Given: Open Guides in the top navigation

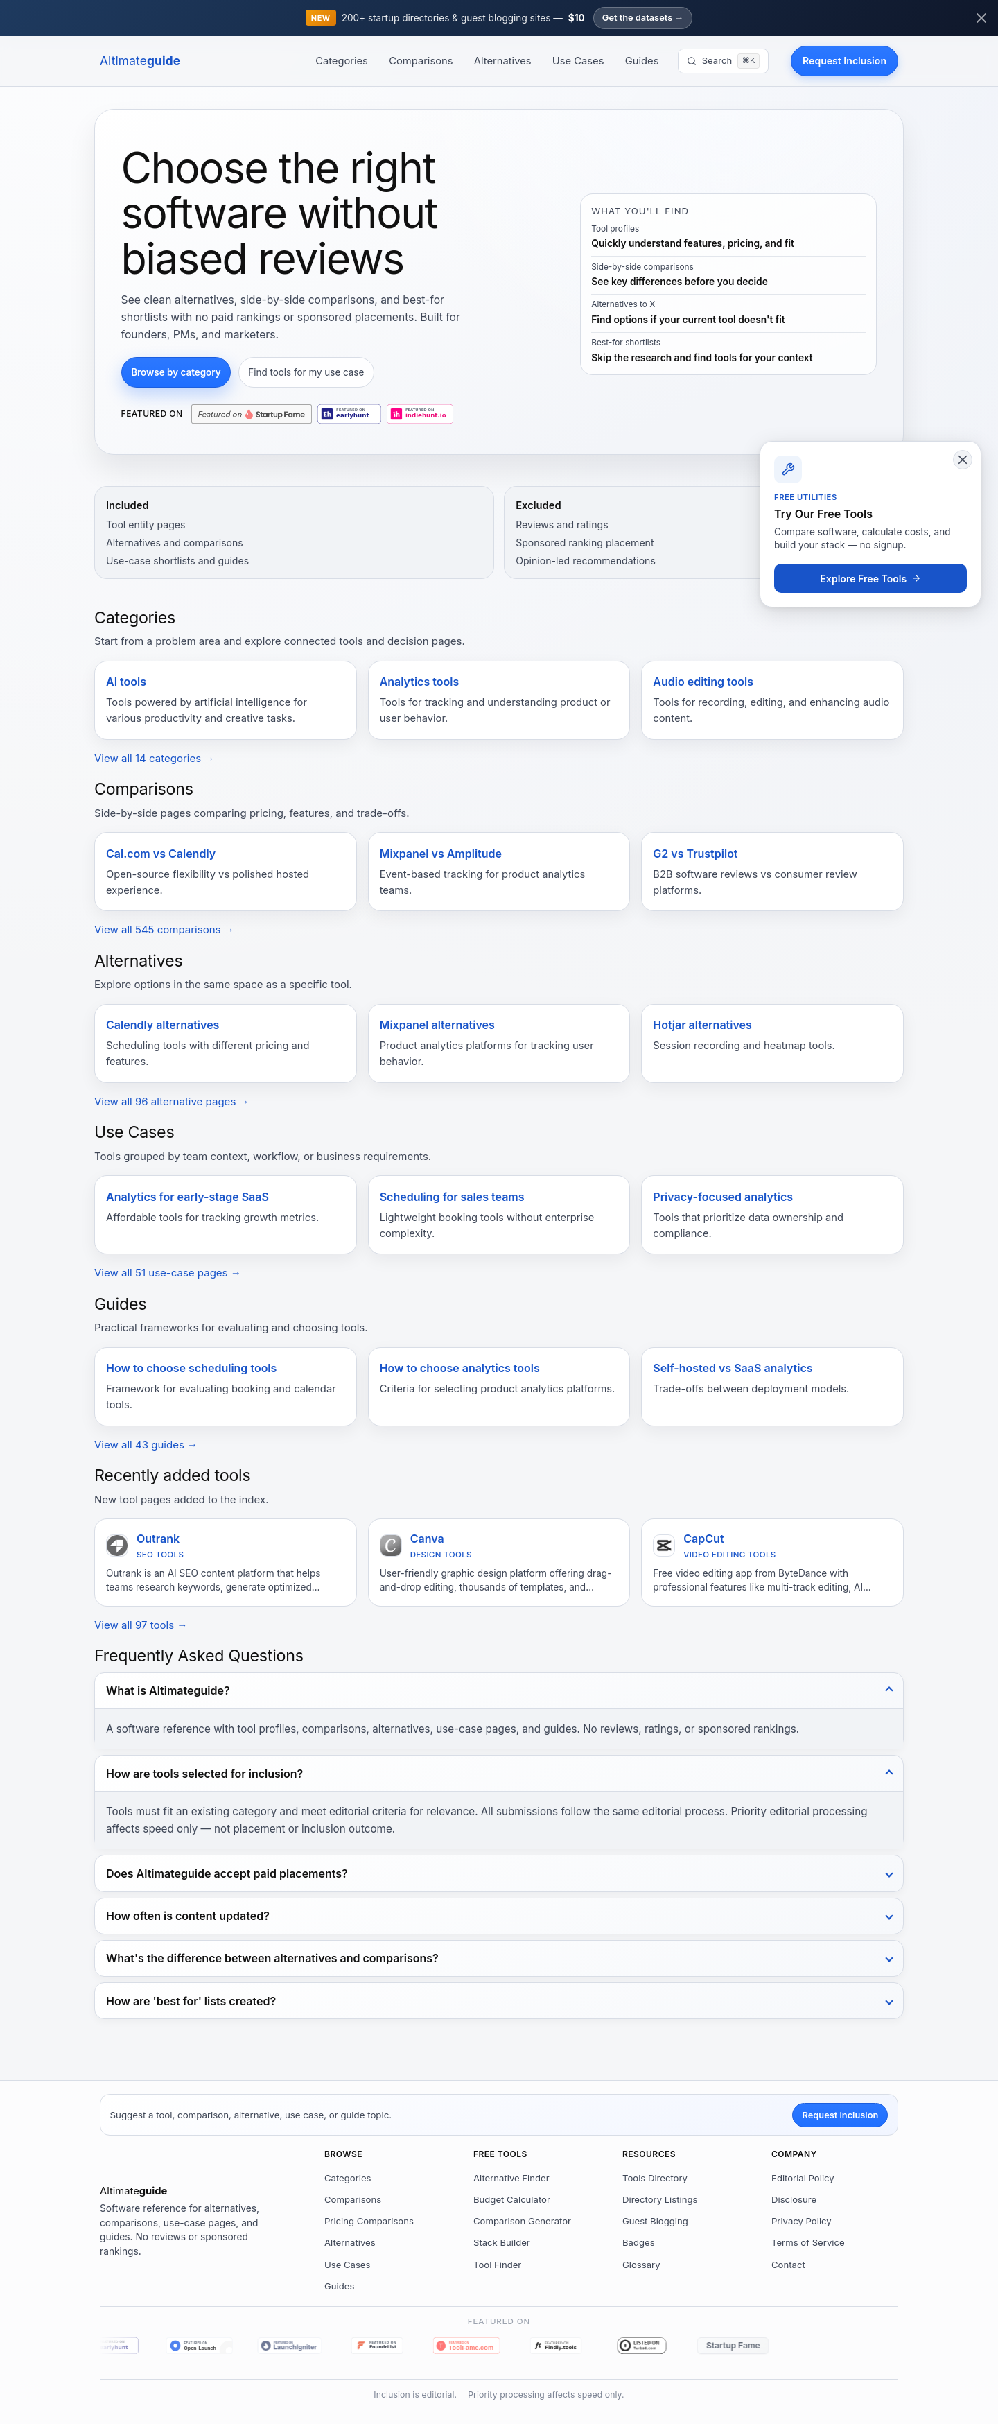Looking at the screenshot, I should tap(642, 61).
